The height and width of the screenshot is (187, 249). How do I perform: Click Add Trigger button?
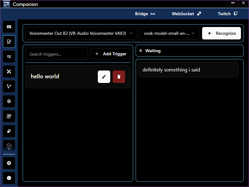coord(110,54)
